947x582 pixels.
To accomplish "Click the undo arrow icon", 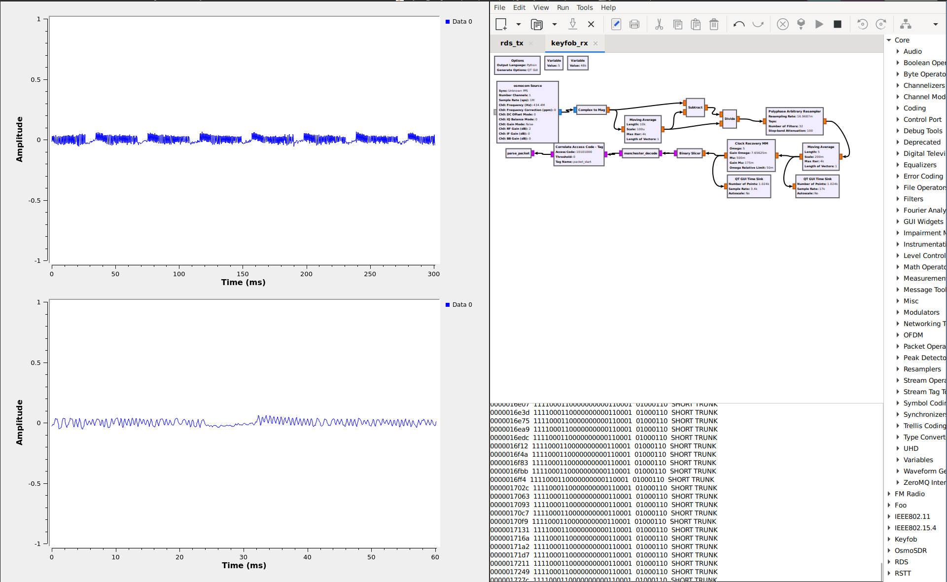I will coord(738,24).
